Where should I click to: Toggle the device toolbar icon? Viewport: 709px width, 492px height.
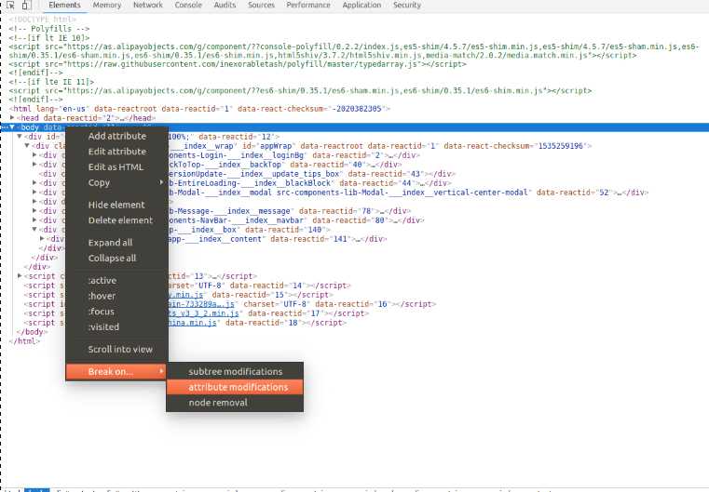pyautogui.click(x=26, y=6)
